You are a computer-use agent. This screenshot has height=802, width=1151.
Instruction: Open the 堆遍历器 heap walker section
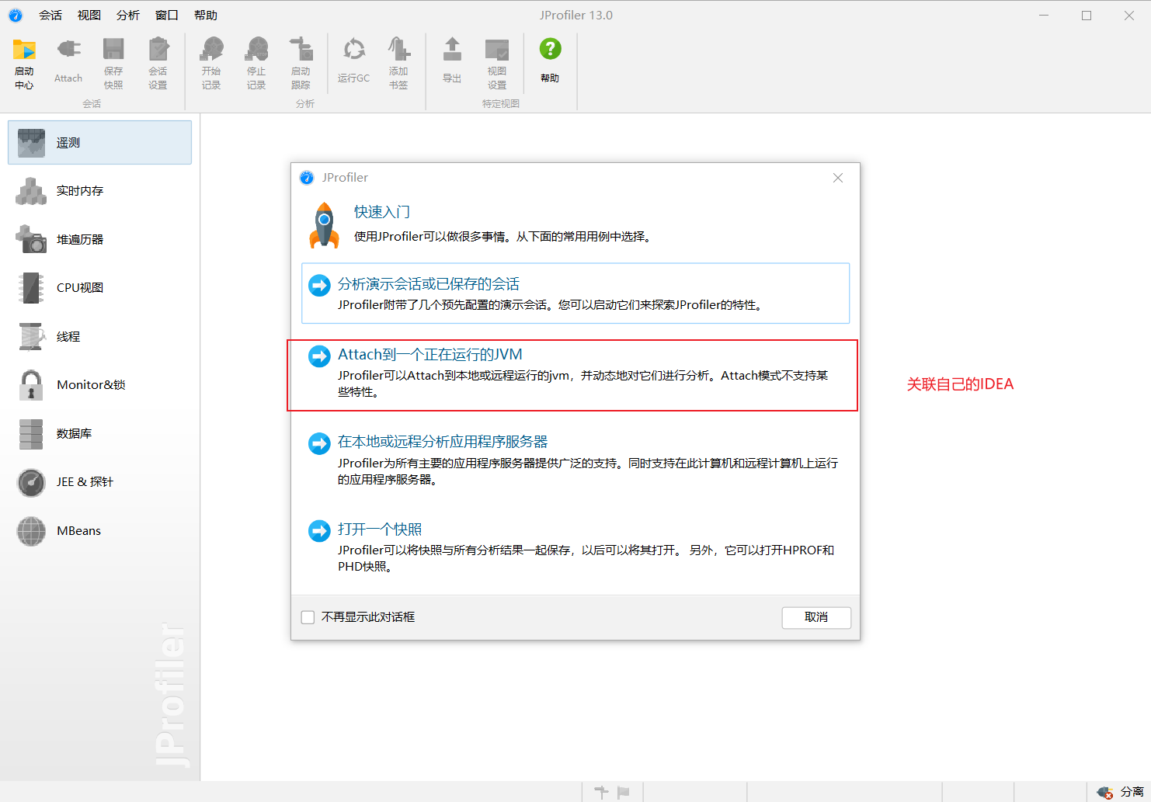coord(99,239)
